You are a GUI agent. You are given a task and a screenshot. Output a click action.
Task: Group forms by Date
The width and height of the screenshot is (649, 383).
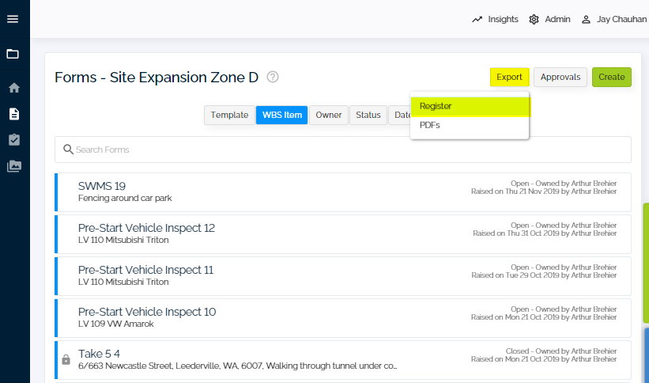[x=400, y=115]
